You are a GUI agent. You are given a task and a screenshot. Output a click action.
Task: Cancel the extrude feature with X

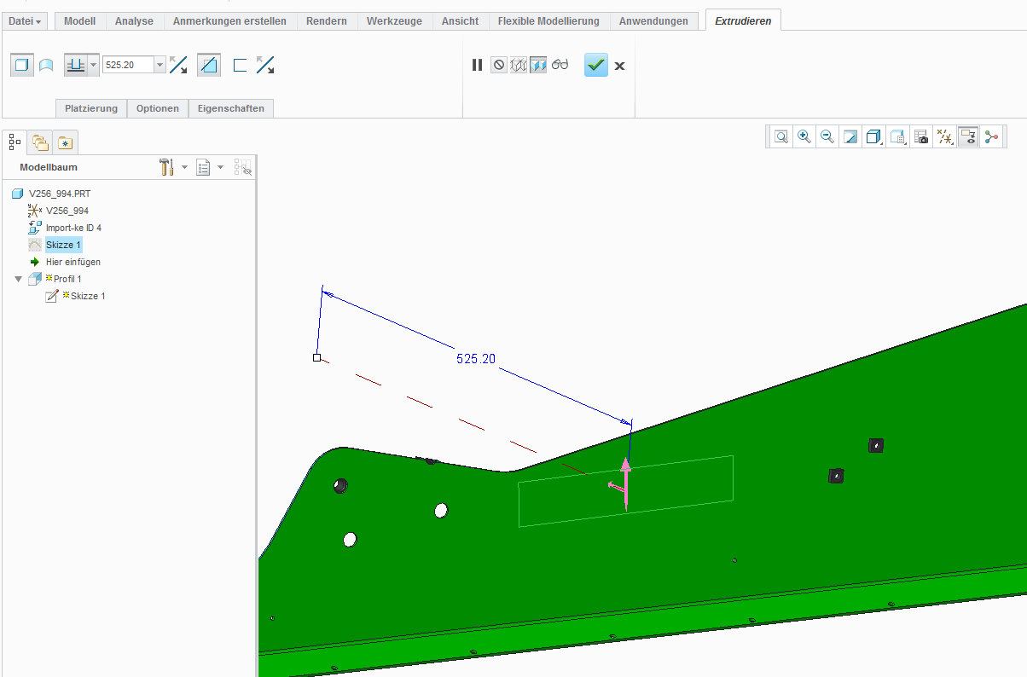619,66
